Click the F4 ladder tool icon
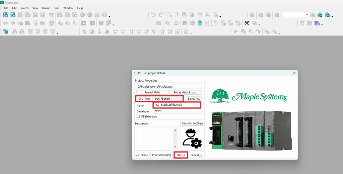Viewport: 343px width, 174px height. [123, 31]
